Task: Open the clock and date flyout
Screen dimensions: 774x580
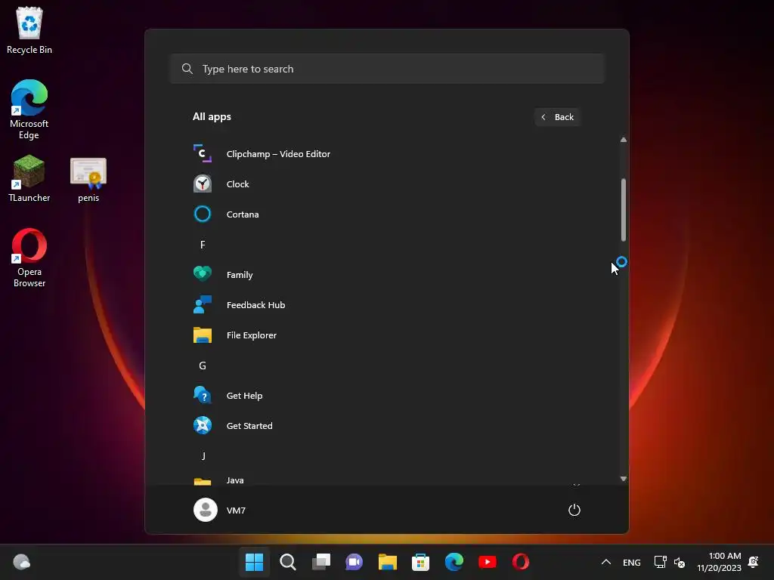Action: [720, 562]
